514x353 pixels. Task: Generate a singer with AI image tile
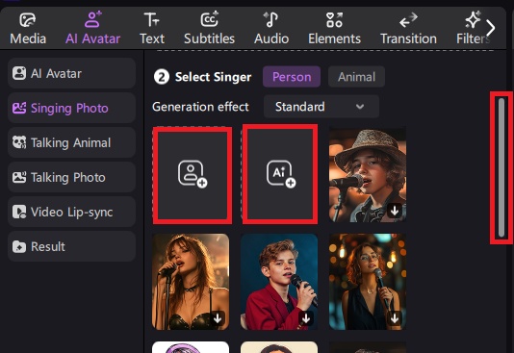coord(280,174)
